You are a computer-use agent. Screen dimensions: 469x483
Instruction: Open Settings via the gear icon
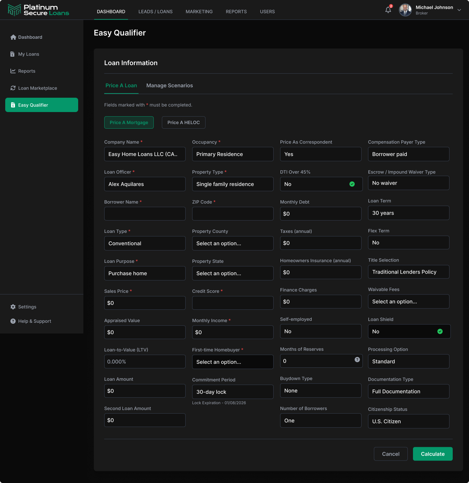pos(13,307)
